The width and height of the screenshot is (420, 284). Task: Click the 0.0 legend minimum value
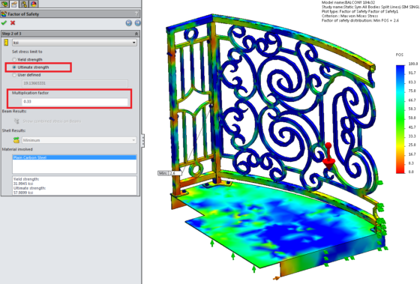pos(412,172)
